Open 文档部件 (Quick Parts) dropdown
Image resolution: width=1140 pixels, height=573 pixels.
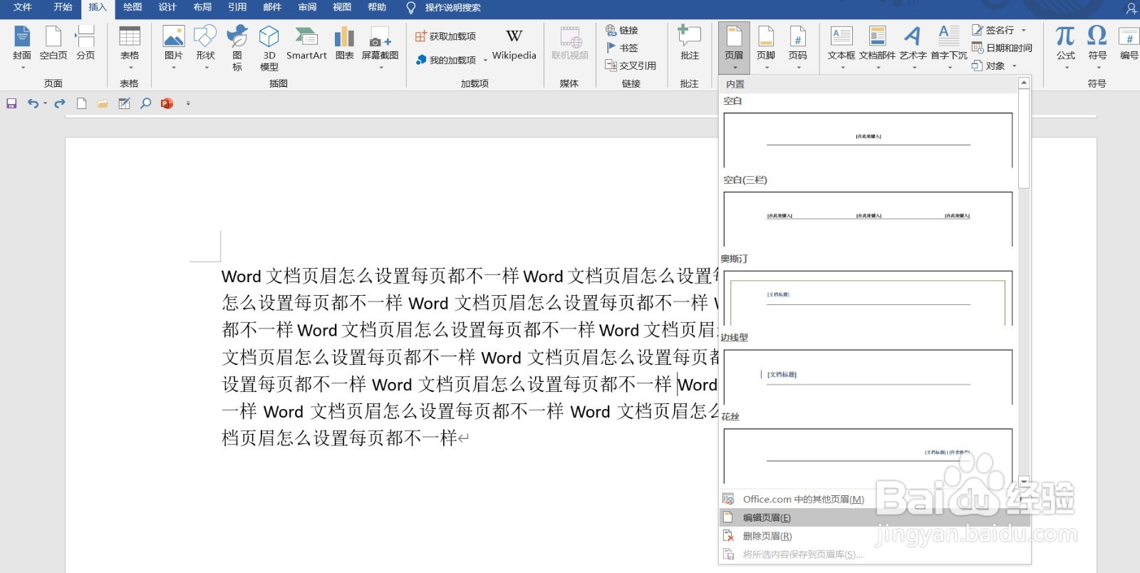877,46
